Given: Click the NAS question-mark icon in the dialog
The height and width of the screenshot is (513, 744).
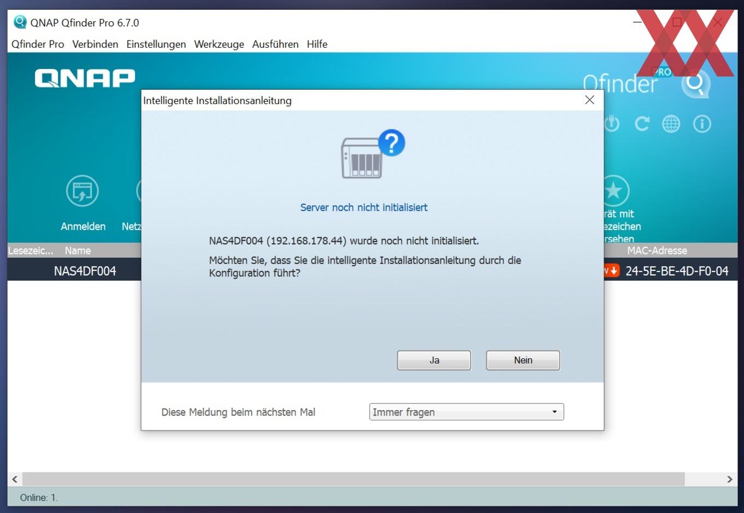Looking at the screenshot, I should click(x=373, y=154).
